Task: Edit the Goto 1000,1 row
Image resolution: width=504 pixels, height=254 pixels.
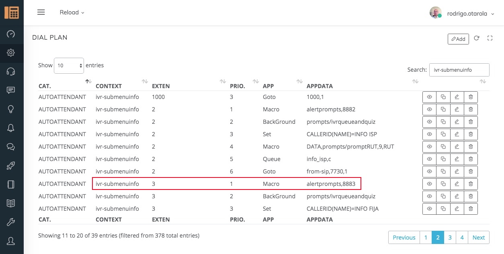Action: point(457,97)
